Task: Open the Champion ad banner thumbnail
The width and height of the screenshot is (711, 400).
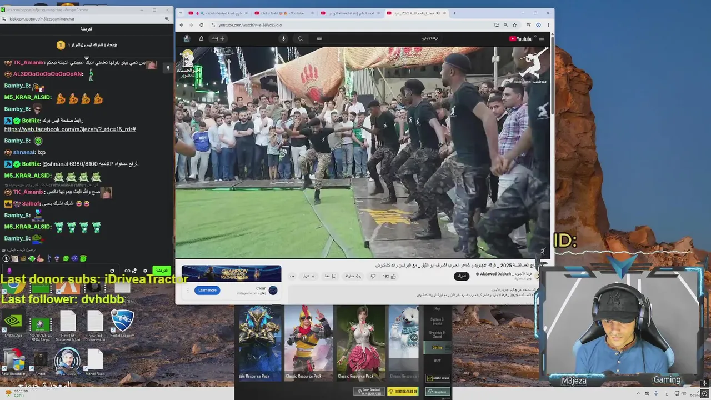Action: 231,274
